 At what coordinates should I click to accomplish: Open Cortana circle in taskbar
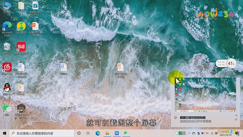[x=79, y=133]
